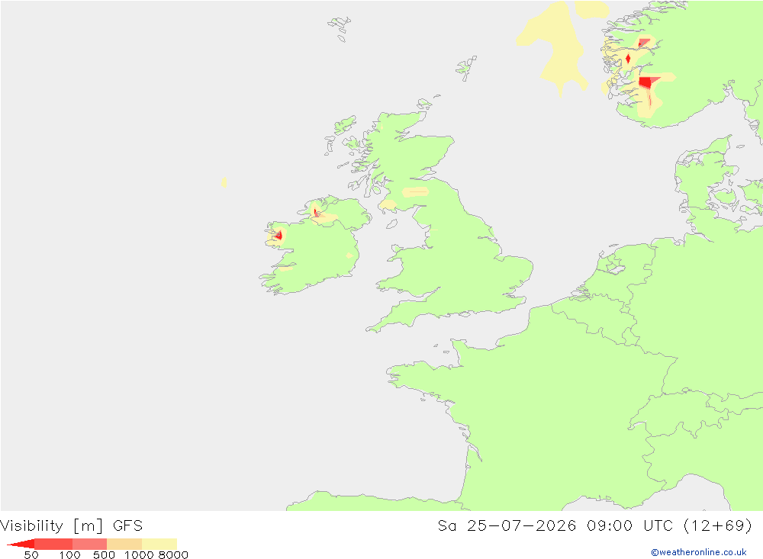Click the red diamond-shaped patch in western Norway
This screenshot has width=763, height=559.
[x=628, y=59]
